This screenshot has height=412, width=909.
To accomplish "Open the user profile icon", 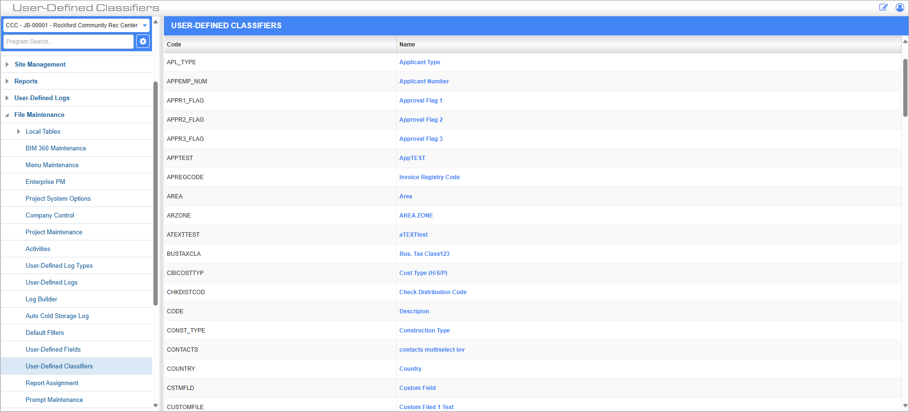I will (900, 7).
